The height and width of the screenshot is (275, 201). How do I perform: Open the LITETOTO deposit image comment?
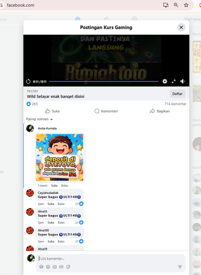pos(59,157)
